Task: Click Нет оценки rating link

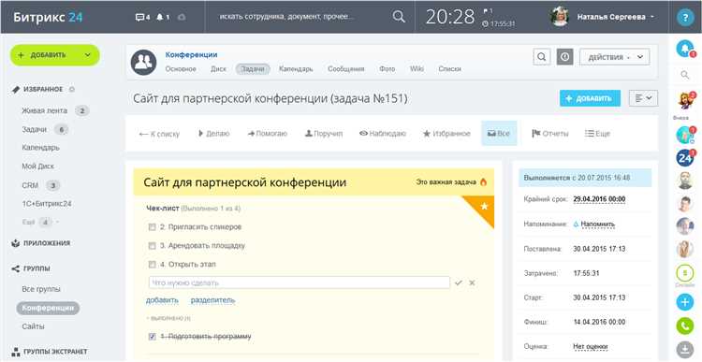Action: 590,346
